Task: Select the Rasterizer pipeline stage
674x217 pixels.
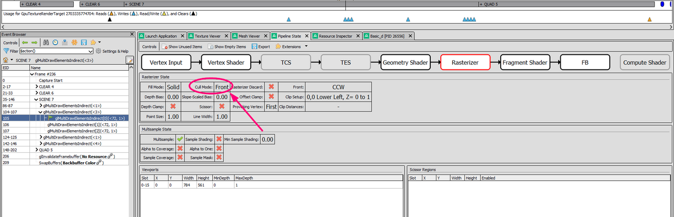Action: [465, 63]
